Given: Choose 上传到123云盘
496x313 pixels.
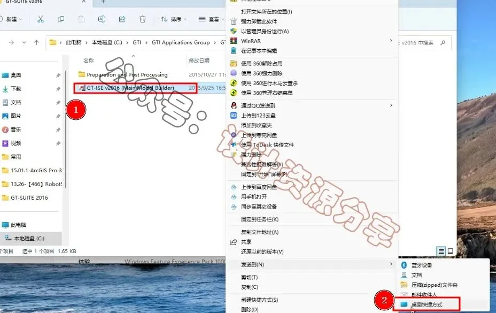Looking at the screenshot, I should [258, 116].
